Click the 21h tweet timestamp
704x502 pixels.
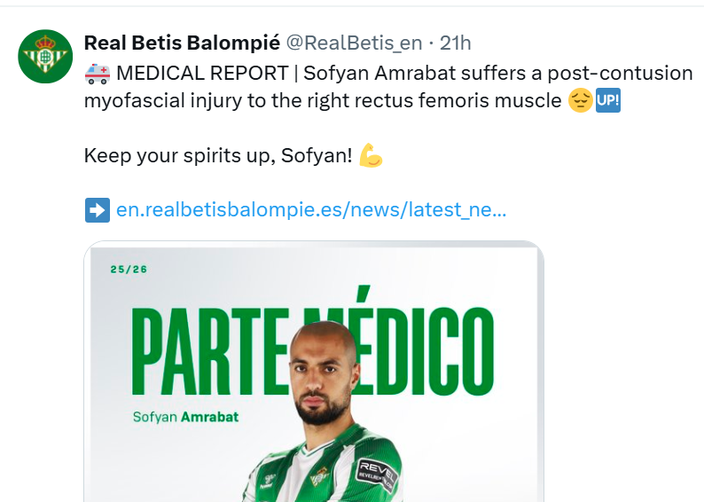456,43
